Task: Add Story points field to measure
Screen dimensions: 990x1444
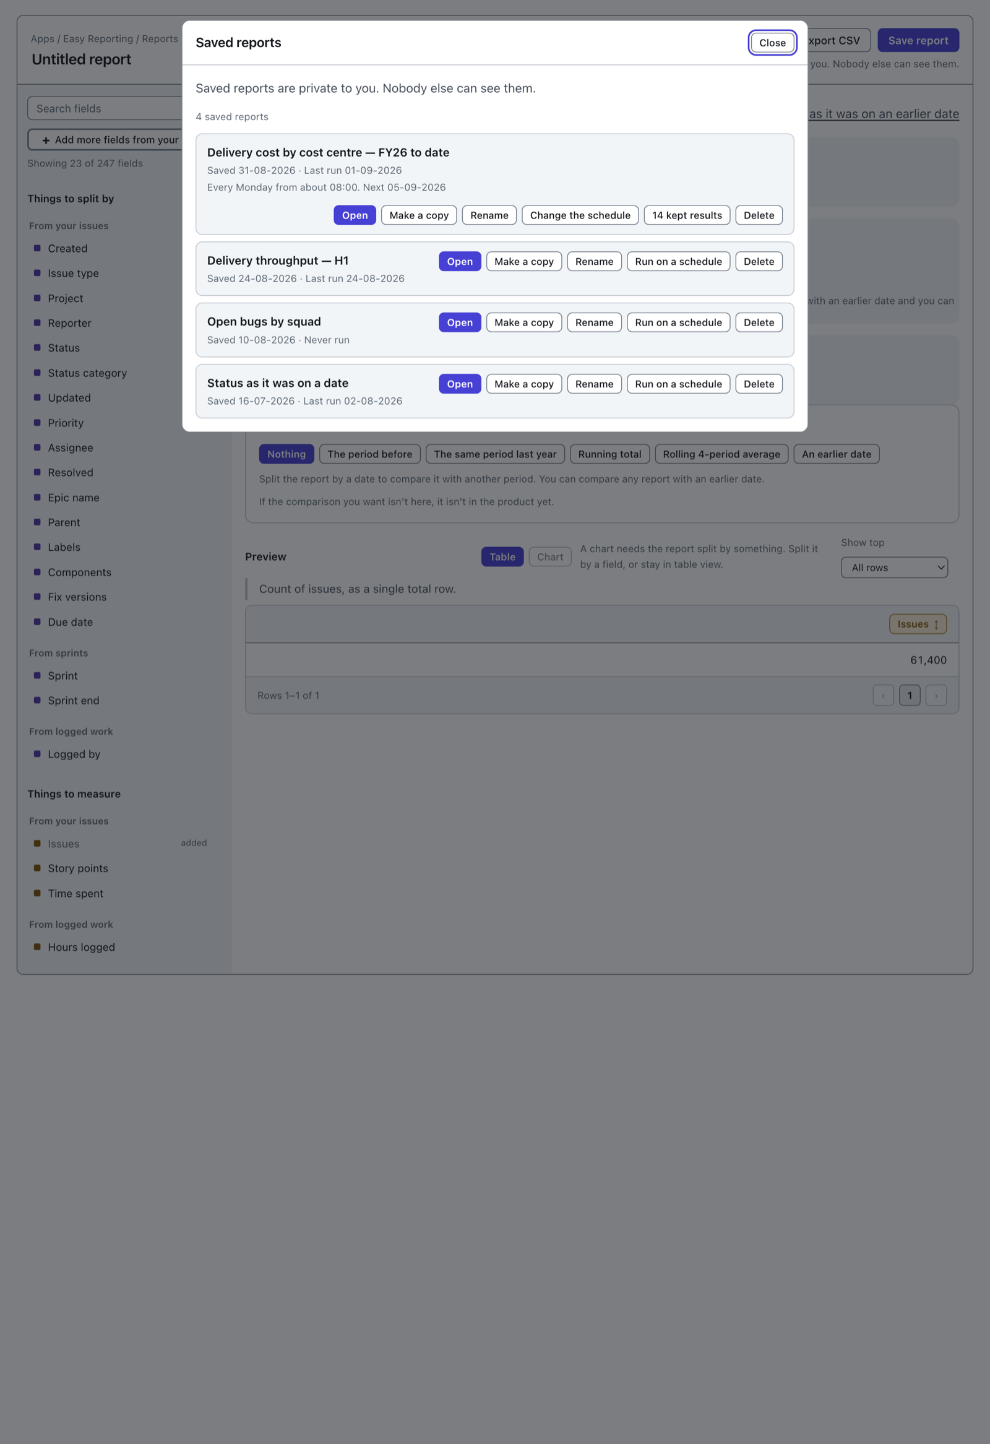Action: pyautogui.click(x=77, y=868)
